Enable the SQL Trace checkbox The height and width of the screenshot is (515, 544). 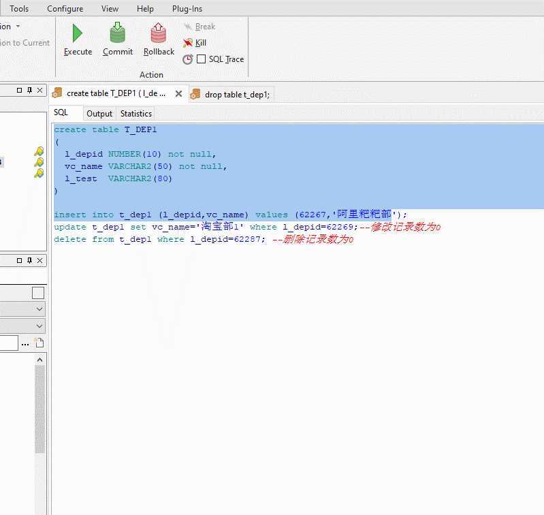click(202, 59)
